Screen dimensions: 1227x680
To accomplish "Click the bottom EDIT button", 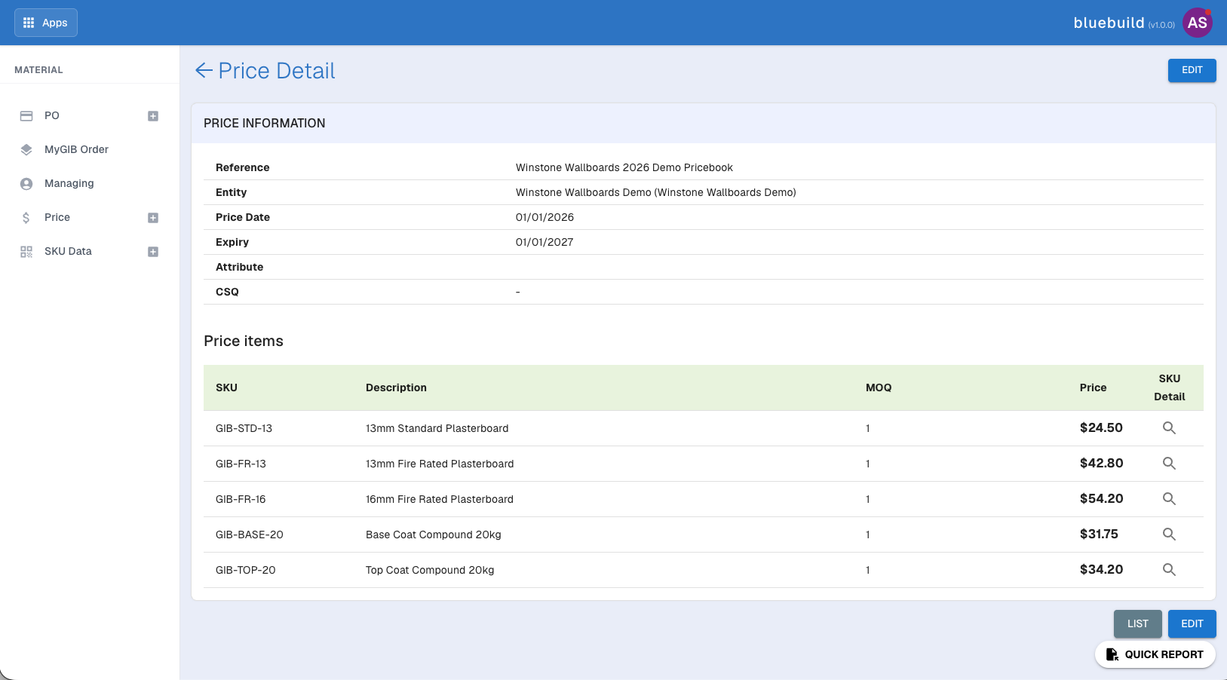I will tap(1192, 623).
